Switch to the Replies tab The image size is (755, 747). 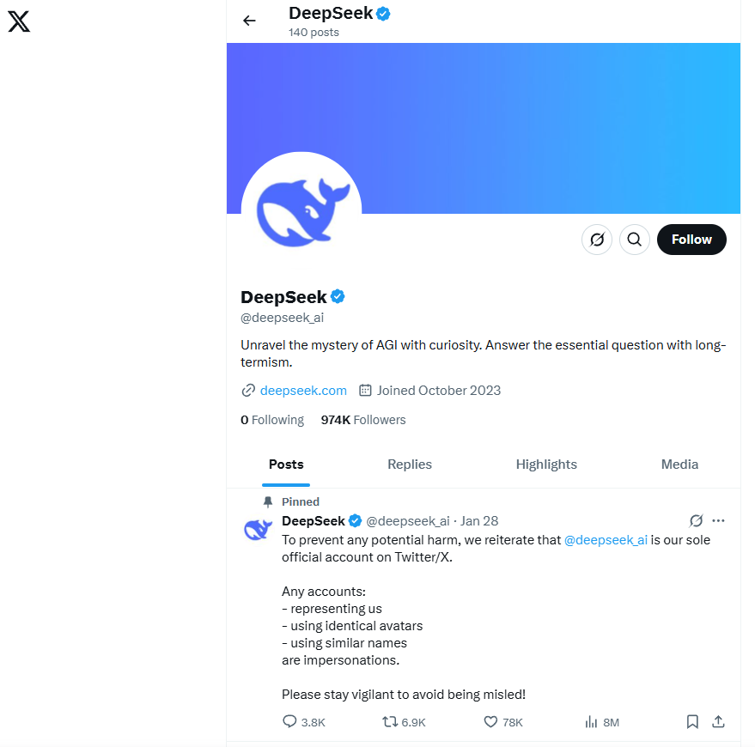[409, 465]
